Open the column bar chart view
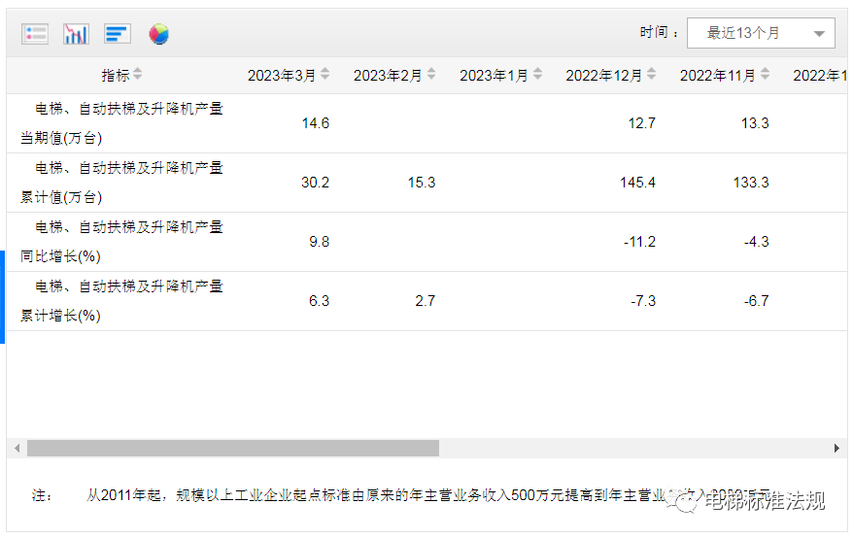Screen dimensions: 853x538 pyautogui.click(x=76, y=34)
